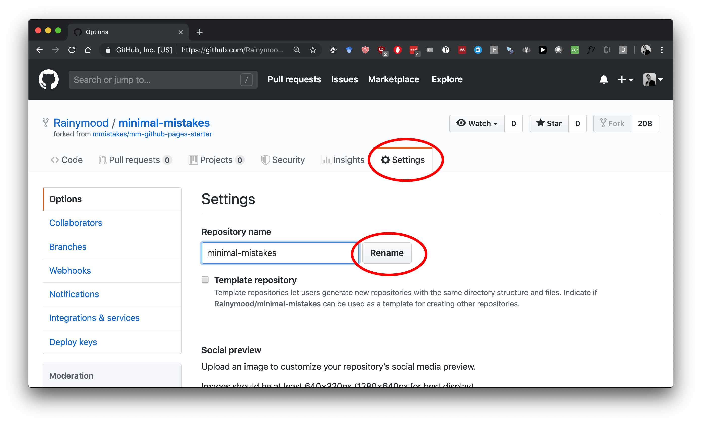
Task: Open Pull requests in the top navigation
Action: (294, 79)
